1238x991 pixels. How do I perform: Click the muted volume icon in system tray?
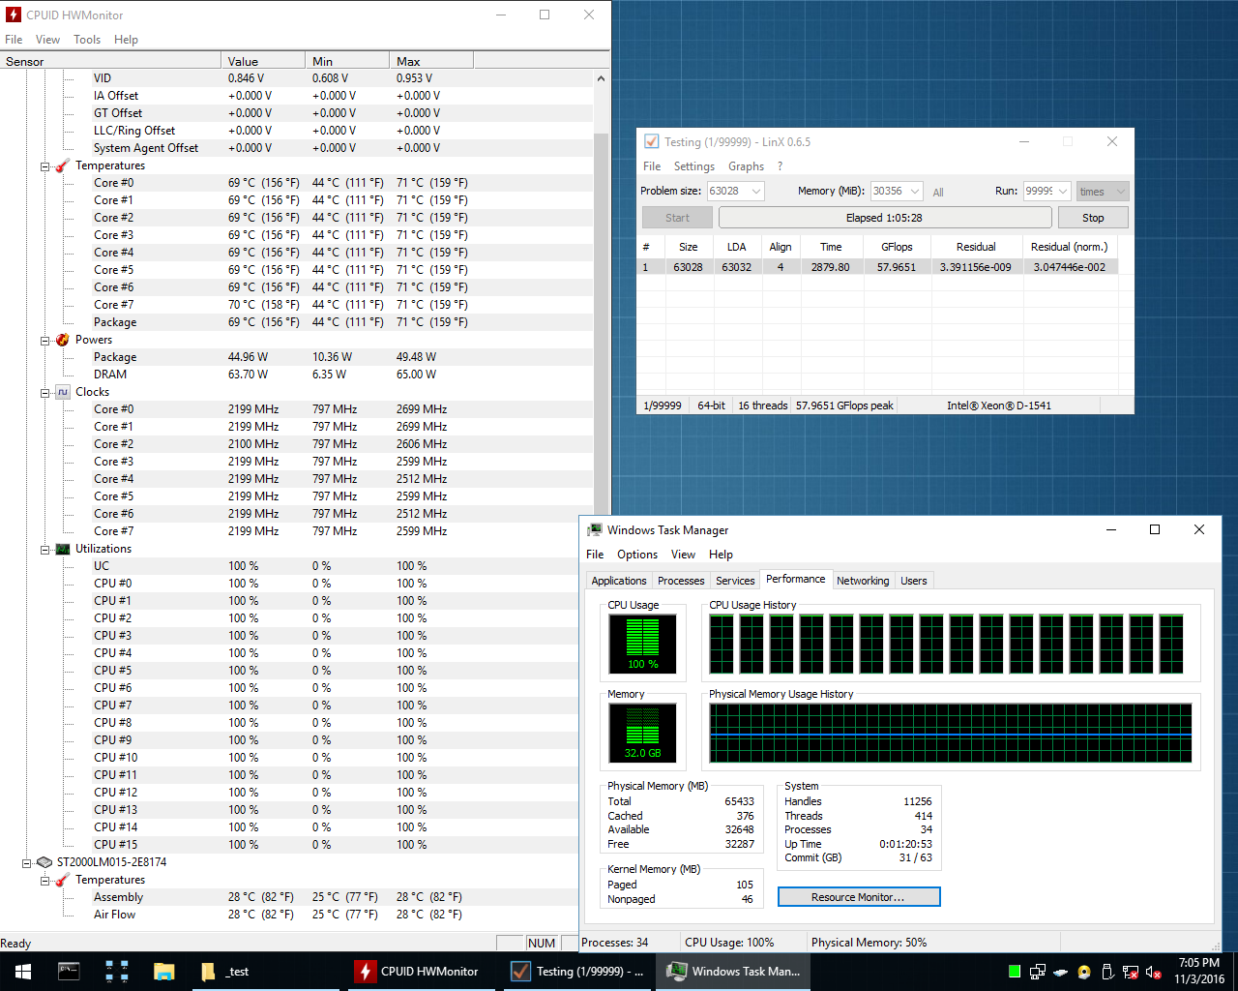[x=1153, y=972]
